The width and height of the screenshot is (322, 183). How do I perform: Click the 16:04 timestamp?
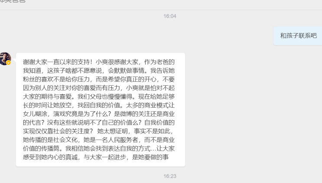coord(170,16)
